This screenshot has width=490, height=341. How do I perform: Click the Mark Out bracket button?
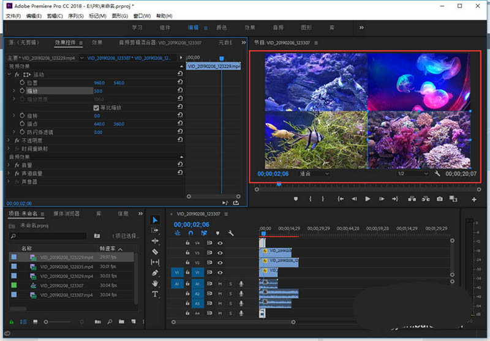[x=323, y=198]
